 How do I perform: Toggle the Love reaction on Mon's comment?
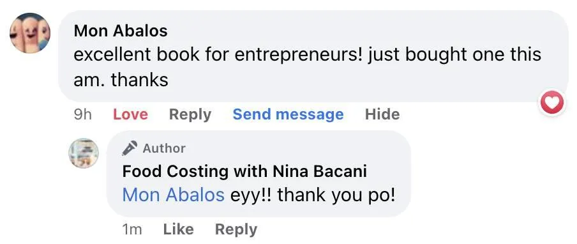pyautogui.click(x=130, y=114)
